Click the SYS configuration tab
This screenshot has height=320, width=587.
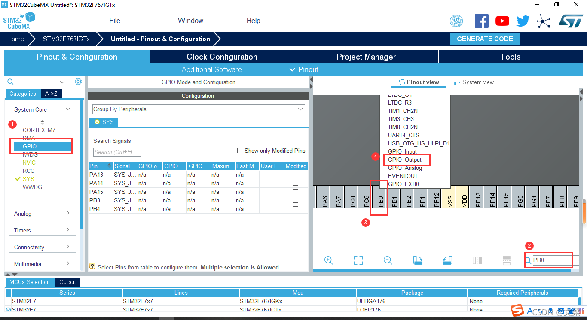[x=104, y=122]
